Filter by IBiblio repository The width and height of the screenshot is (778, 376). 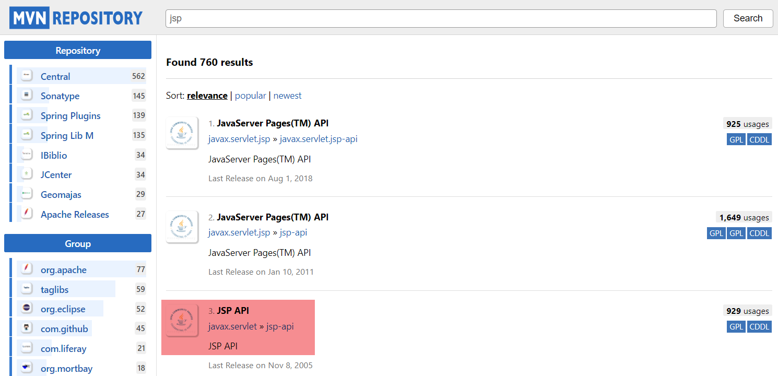pos(54,156)
